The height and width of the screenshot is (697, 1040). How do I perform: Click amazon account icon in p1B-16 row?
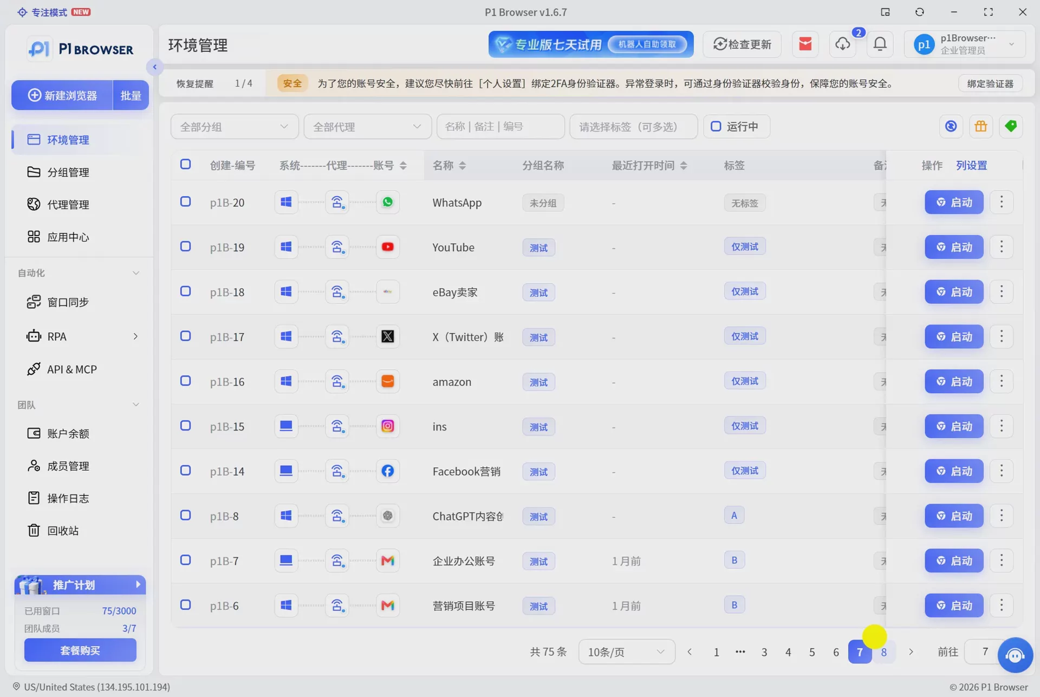pyautogui.click(x=388, y=382)
